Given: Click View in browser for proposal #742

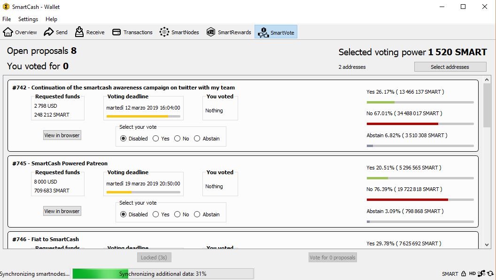Looking at the screenshot, I should (62, 135).
